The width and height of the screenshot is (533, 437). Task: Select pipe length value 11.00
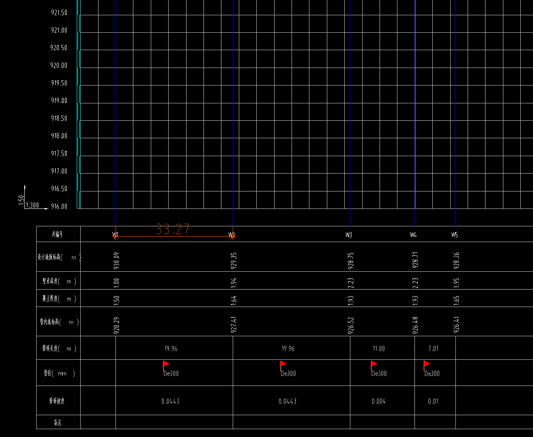point(379,349)
